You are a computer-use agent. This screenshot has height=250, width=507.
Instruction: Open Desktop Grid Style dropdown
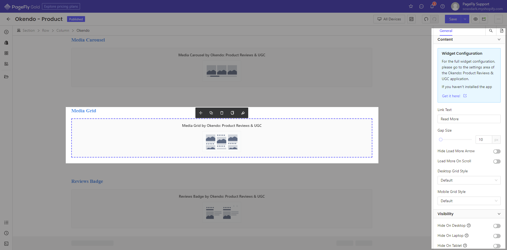click(x=469, y=180)
